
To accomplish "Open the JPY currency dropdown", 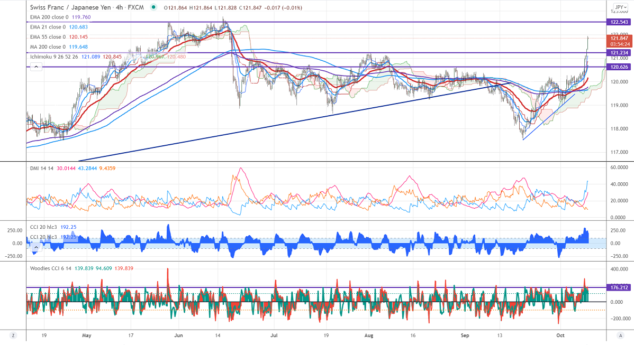I will [x=620, y=7].
